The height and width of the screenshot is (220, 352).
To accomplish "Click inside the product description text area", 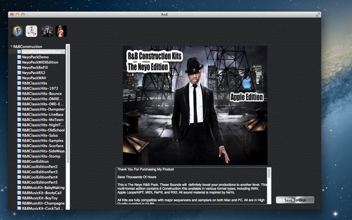I will point(191,186).
